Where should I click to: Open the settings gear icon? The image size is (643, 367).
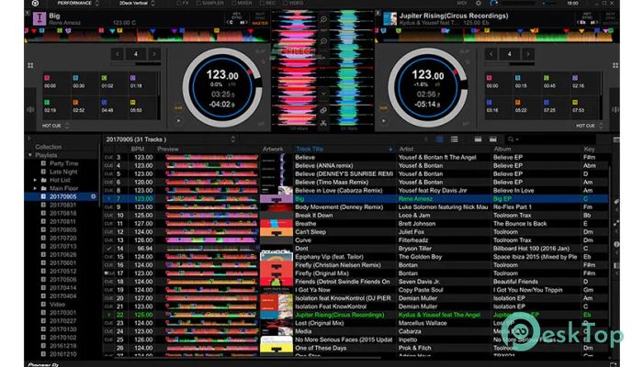[479, 4]
